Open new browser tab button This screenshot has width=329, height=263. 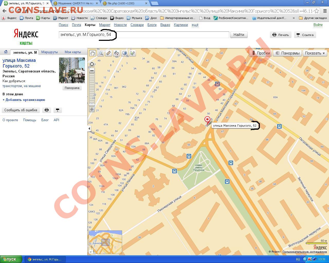click(x=154, y=3)
